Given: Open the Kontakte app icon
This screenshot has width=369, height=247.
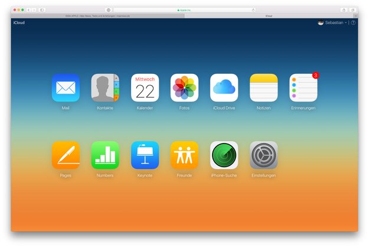Looking at the screenshot, I should coord(105,87).
